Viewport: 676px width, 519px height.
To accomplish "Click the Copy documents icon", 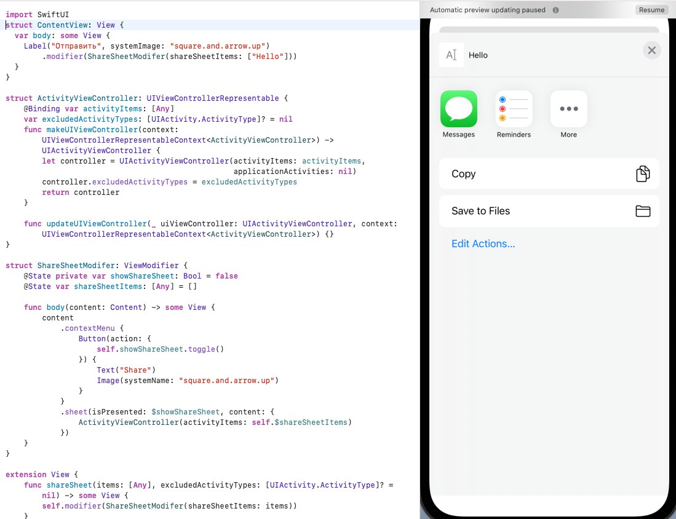I will tap(643, 174).
